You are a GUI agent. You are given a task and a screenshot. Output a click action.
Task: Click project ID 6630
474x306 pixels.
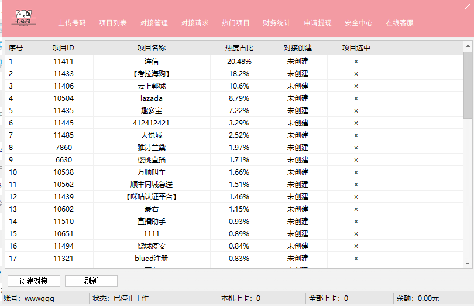(64, 160)
